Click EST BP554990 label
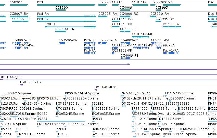The width and height of the screenshot is (217, 138). pos(140,109)
